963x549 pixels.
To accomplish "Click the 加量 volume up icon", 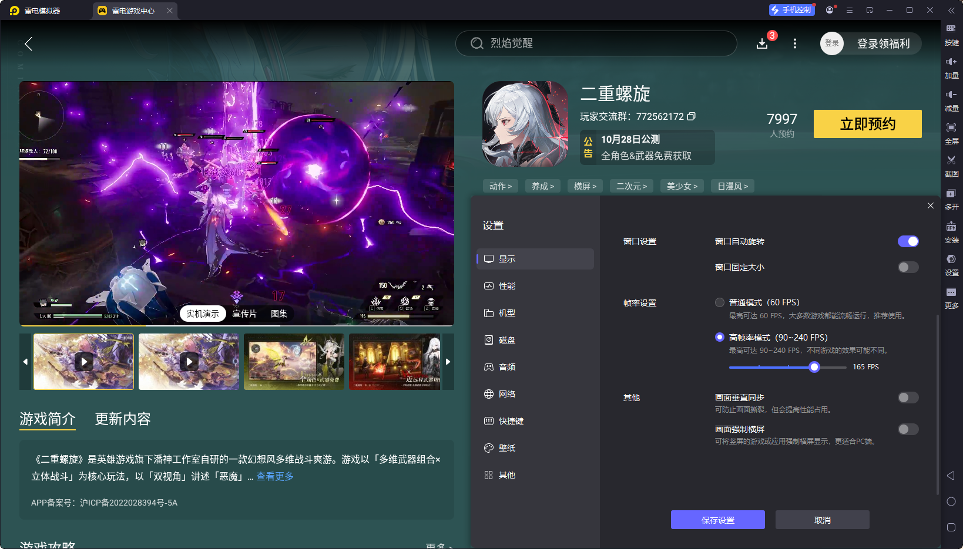I will click(x=952, y=67).
